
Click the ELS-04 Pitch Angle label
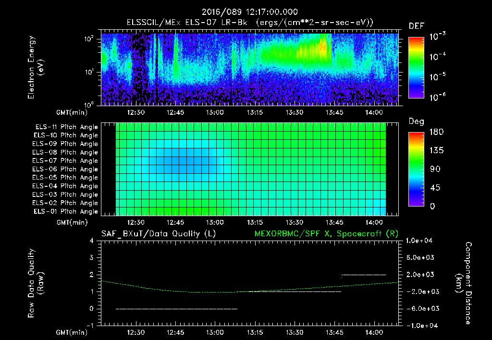[65, 186]
